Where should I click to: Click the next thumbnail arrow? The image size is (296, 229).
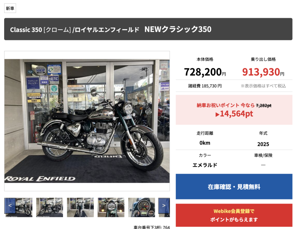click(164, 205)
